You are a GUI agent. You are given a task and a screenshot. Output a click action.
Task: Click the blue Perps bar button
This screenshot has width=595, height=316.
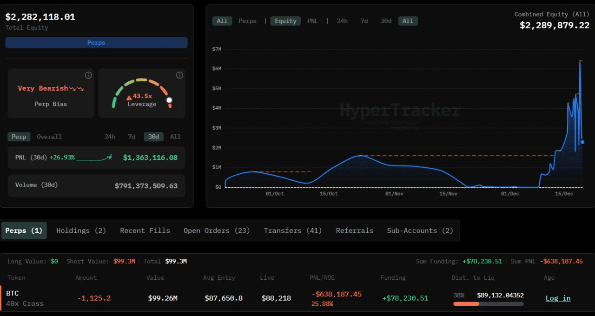tap(96, 43)
